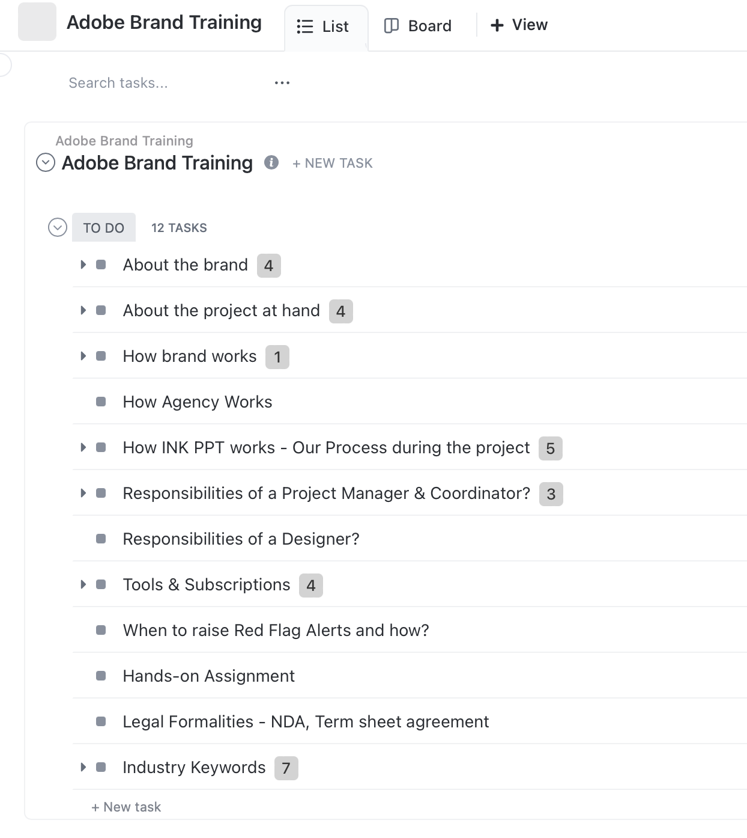Image resolution: width=747 pixels, height=838 pixels.
Task: Open the How Agency Works task
Action: point(198,402)
